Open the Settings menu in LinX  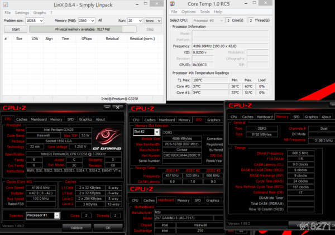coord(22,12)
